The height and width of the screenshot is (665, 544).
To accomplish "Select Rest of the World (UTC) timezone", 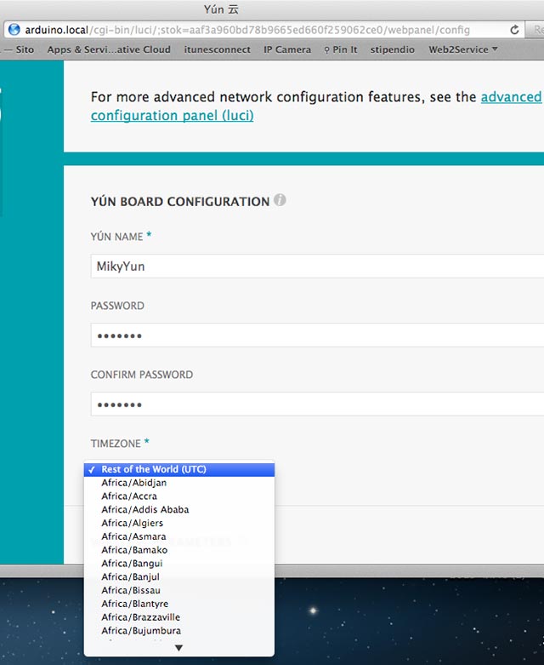I will (x=153, y=469).
